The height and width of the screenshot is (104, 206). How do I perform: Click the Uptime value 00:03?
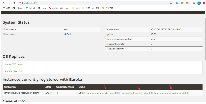pyautogui.click(x=154, y=34)
